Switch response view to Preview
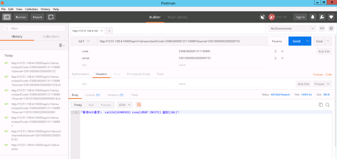The image size is (337, 159). point(106,105)
